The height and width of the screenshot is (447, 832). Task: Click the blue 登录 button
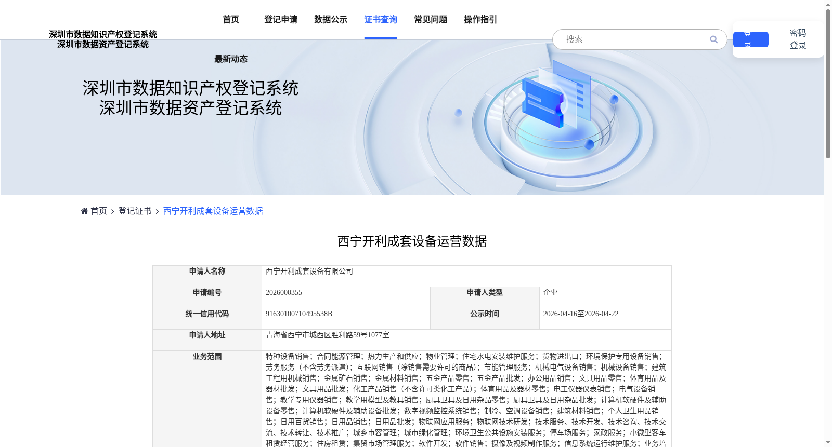tap(750, 39)
